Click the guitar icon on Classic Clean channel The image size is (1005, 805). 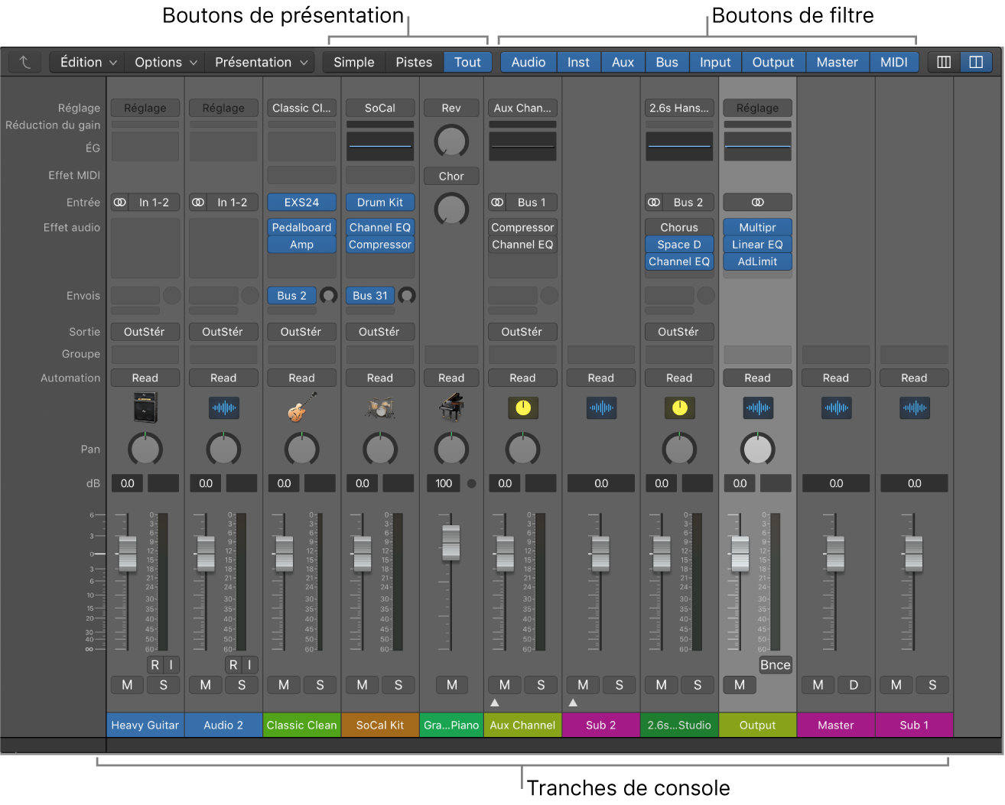(x=301, y=407)
